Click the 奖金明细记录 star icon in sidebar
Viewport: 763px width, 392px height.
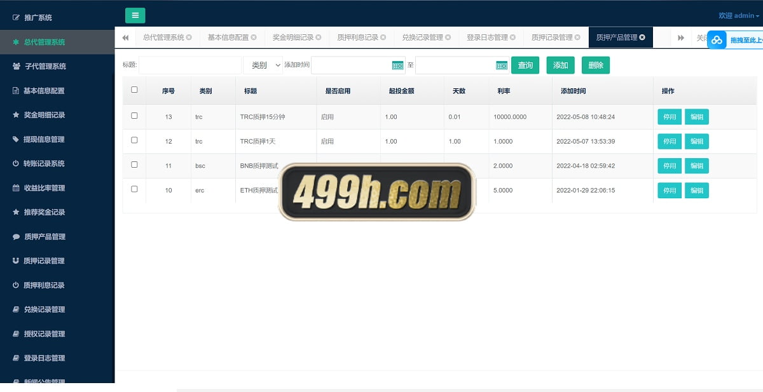click(x=16, y=115)
